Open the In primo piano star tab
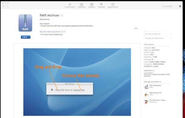The width and height of the screenshot is (185, 118). (70, 5)
